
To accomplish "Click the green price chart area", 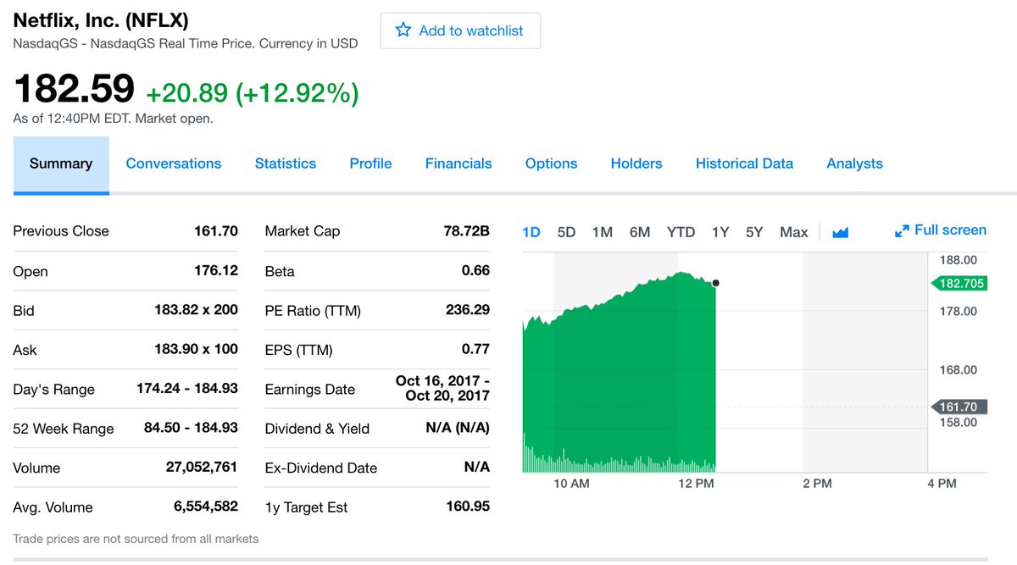I will [620, 373].
